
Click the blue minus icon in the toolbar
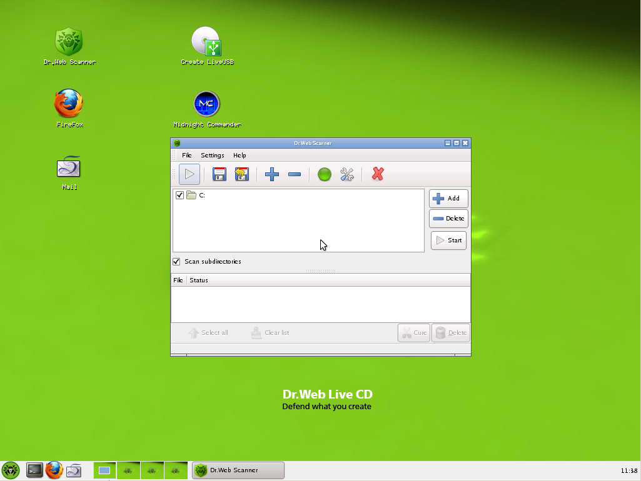tap(295, 174)
